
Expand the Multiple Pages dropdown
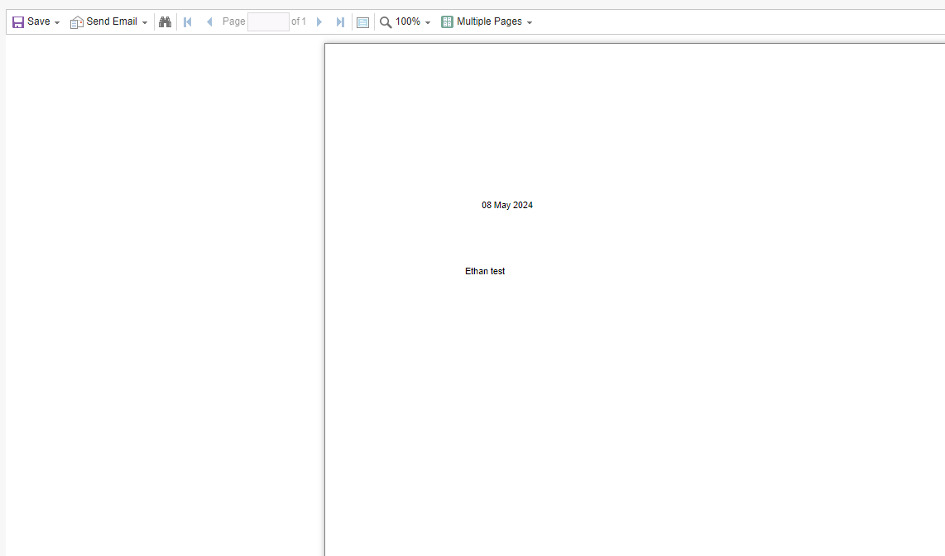529,22
